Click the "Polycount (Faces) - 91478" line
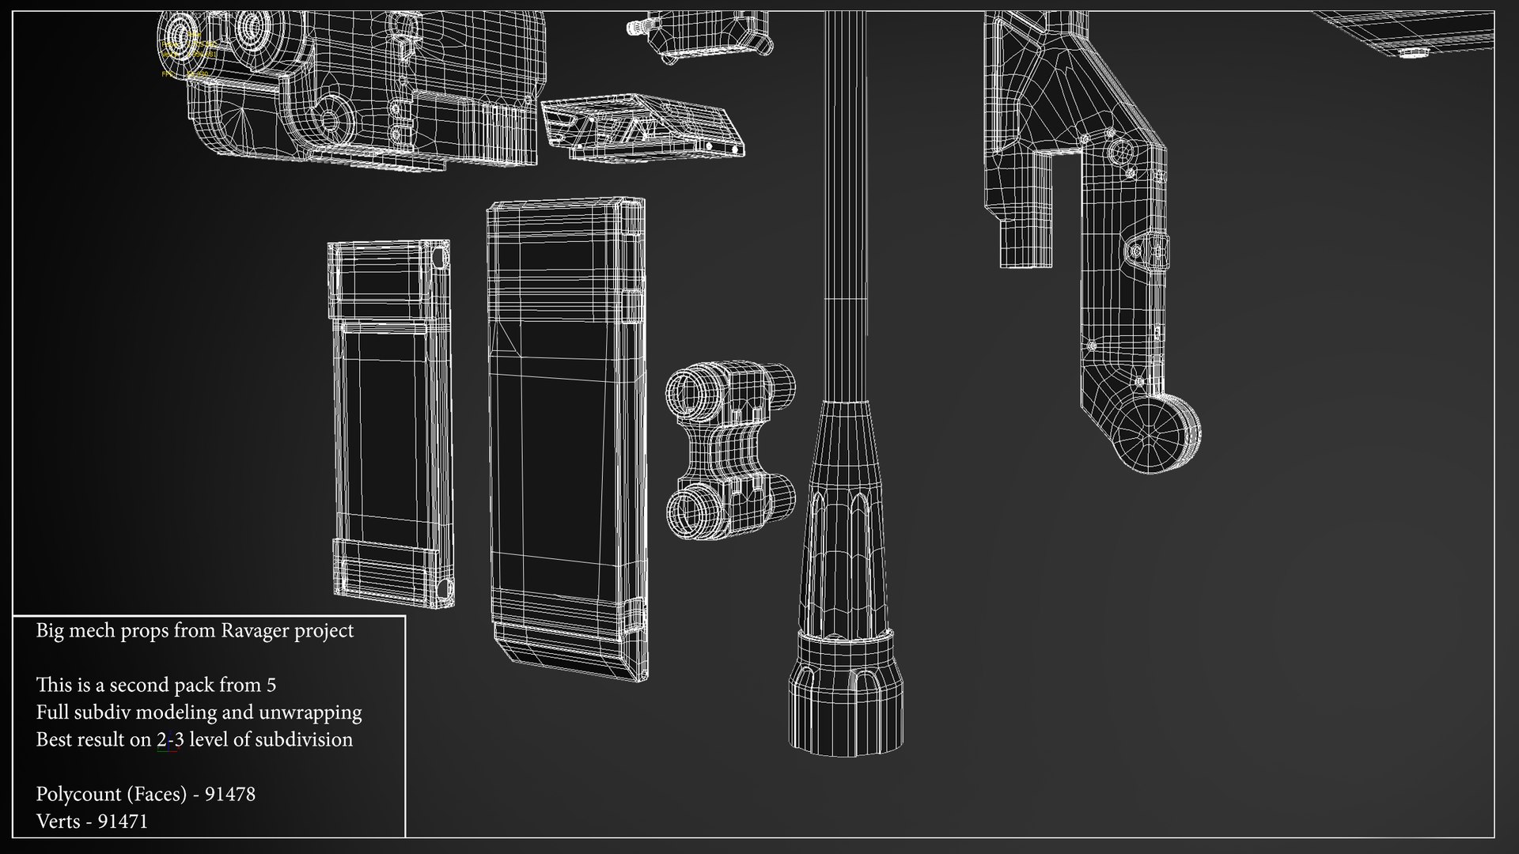This screenshot has height=854, width=1519. pos(146,794)
